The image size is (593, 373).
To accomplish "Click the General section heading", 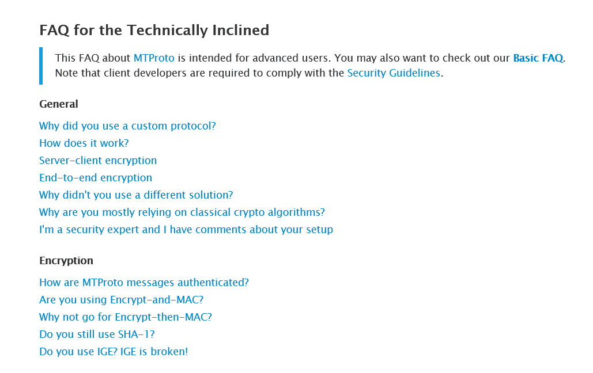I will coord(58,104).
